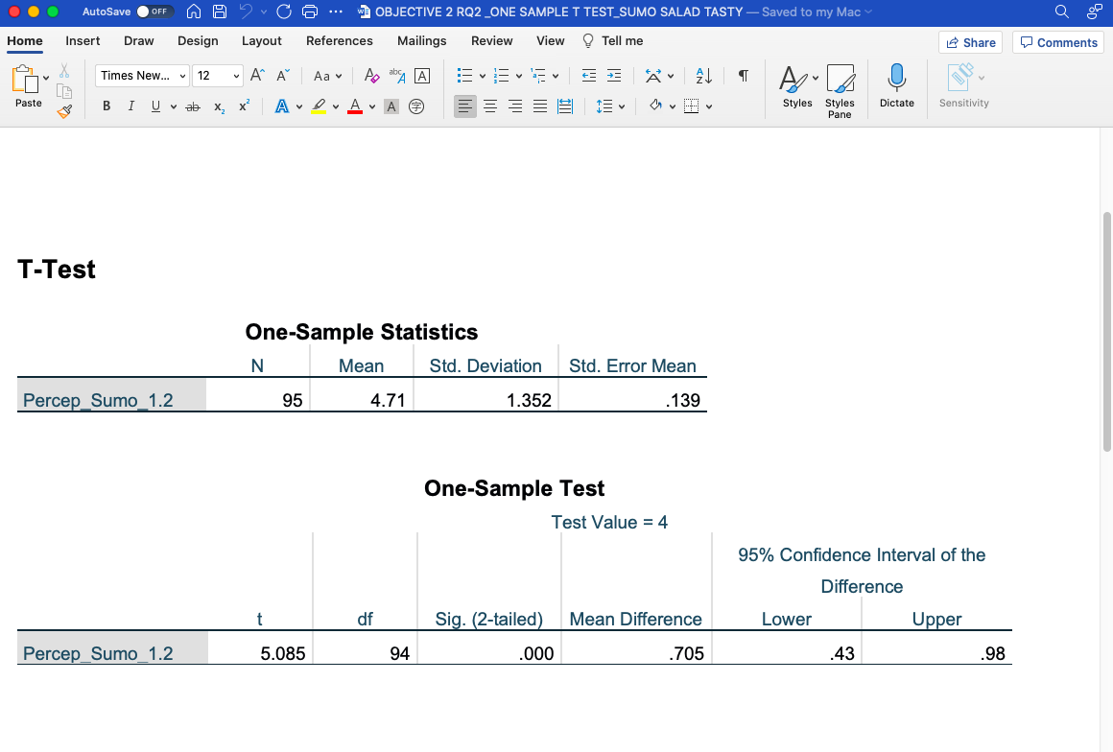Click the multilevel list icon
Viewport: 1113px width, 752px height.
[538, 75]
